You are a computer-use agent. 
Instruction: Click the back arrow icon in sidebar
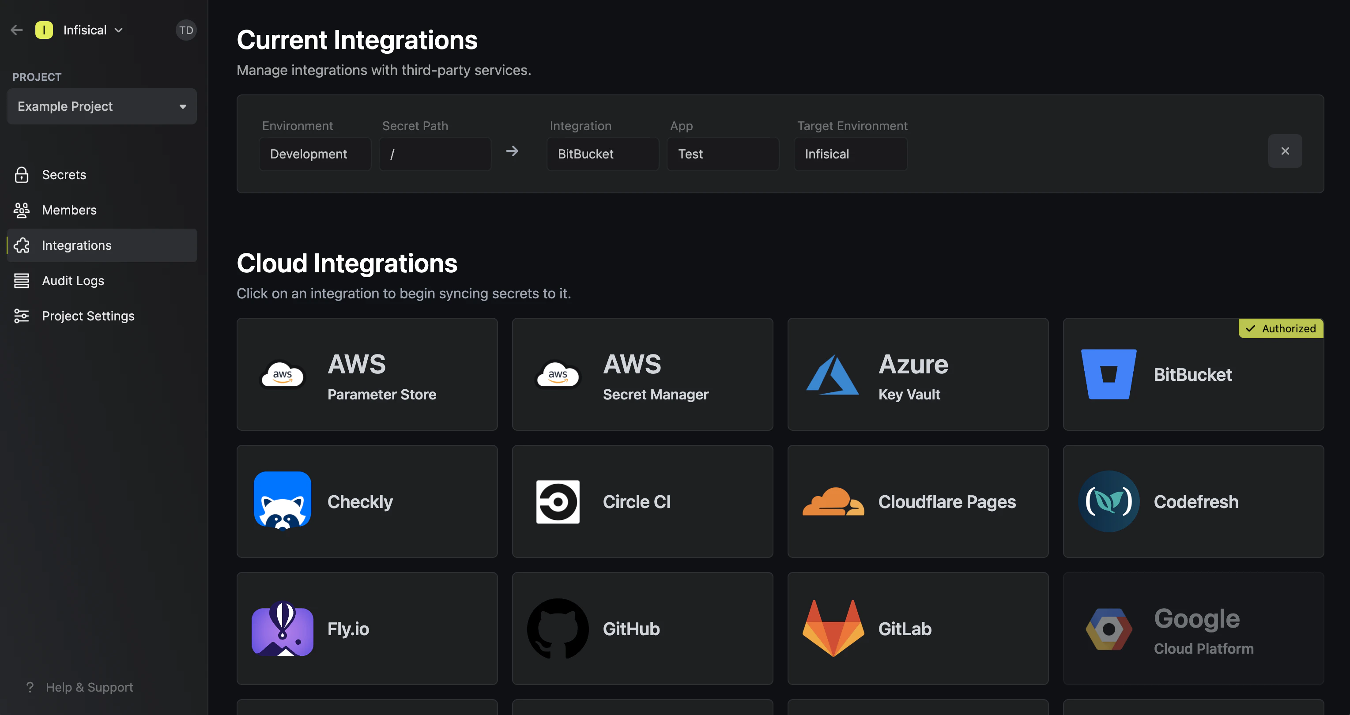[17, 30]
